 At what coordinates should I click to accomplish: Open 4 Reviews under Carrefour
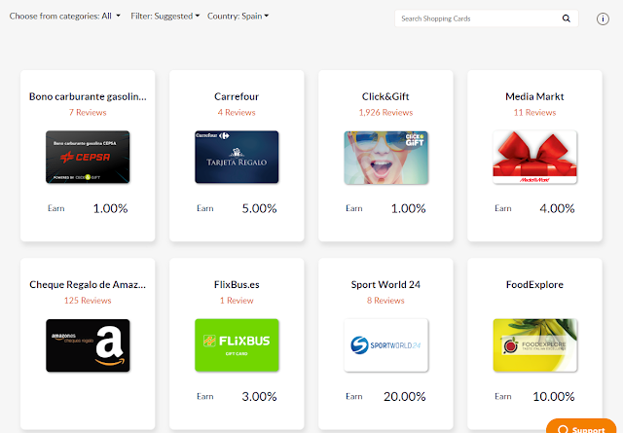(x=237, y=113)
